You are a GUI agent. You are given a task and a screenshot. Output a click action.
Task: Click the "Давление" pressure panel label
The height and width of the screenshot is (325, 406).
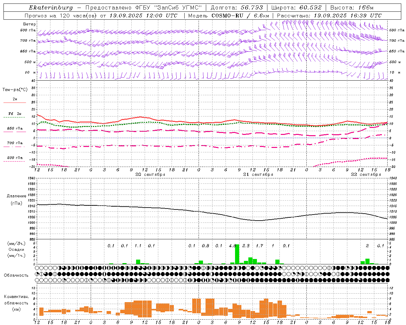[16, 196]
